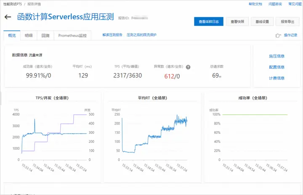
Task: Open the 问题咨询 link
Action: tap(275, 4)
